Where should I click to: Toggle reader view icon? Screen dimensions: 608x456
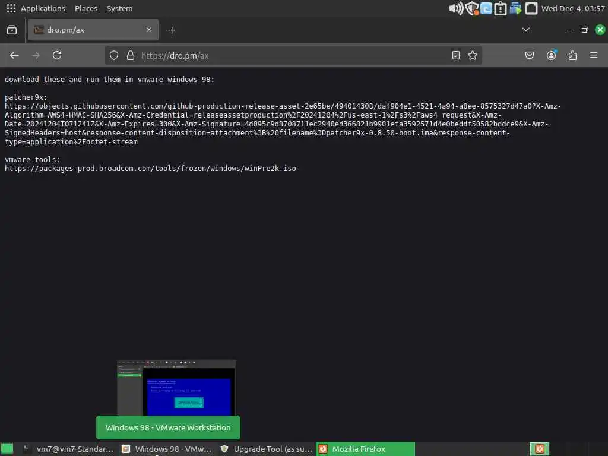[456, 55]
